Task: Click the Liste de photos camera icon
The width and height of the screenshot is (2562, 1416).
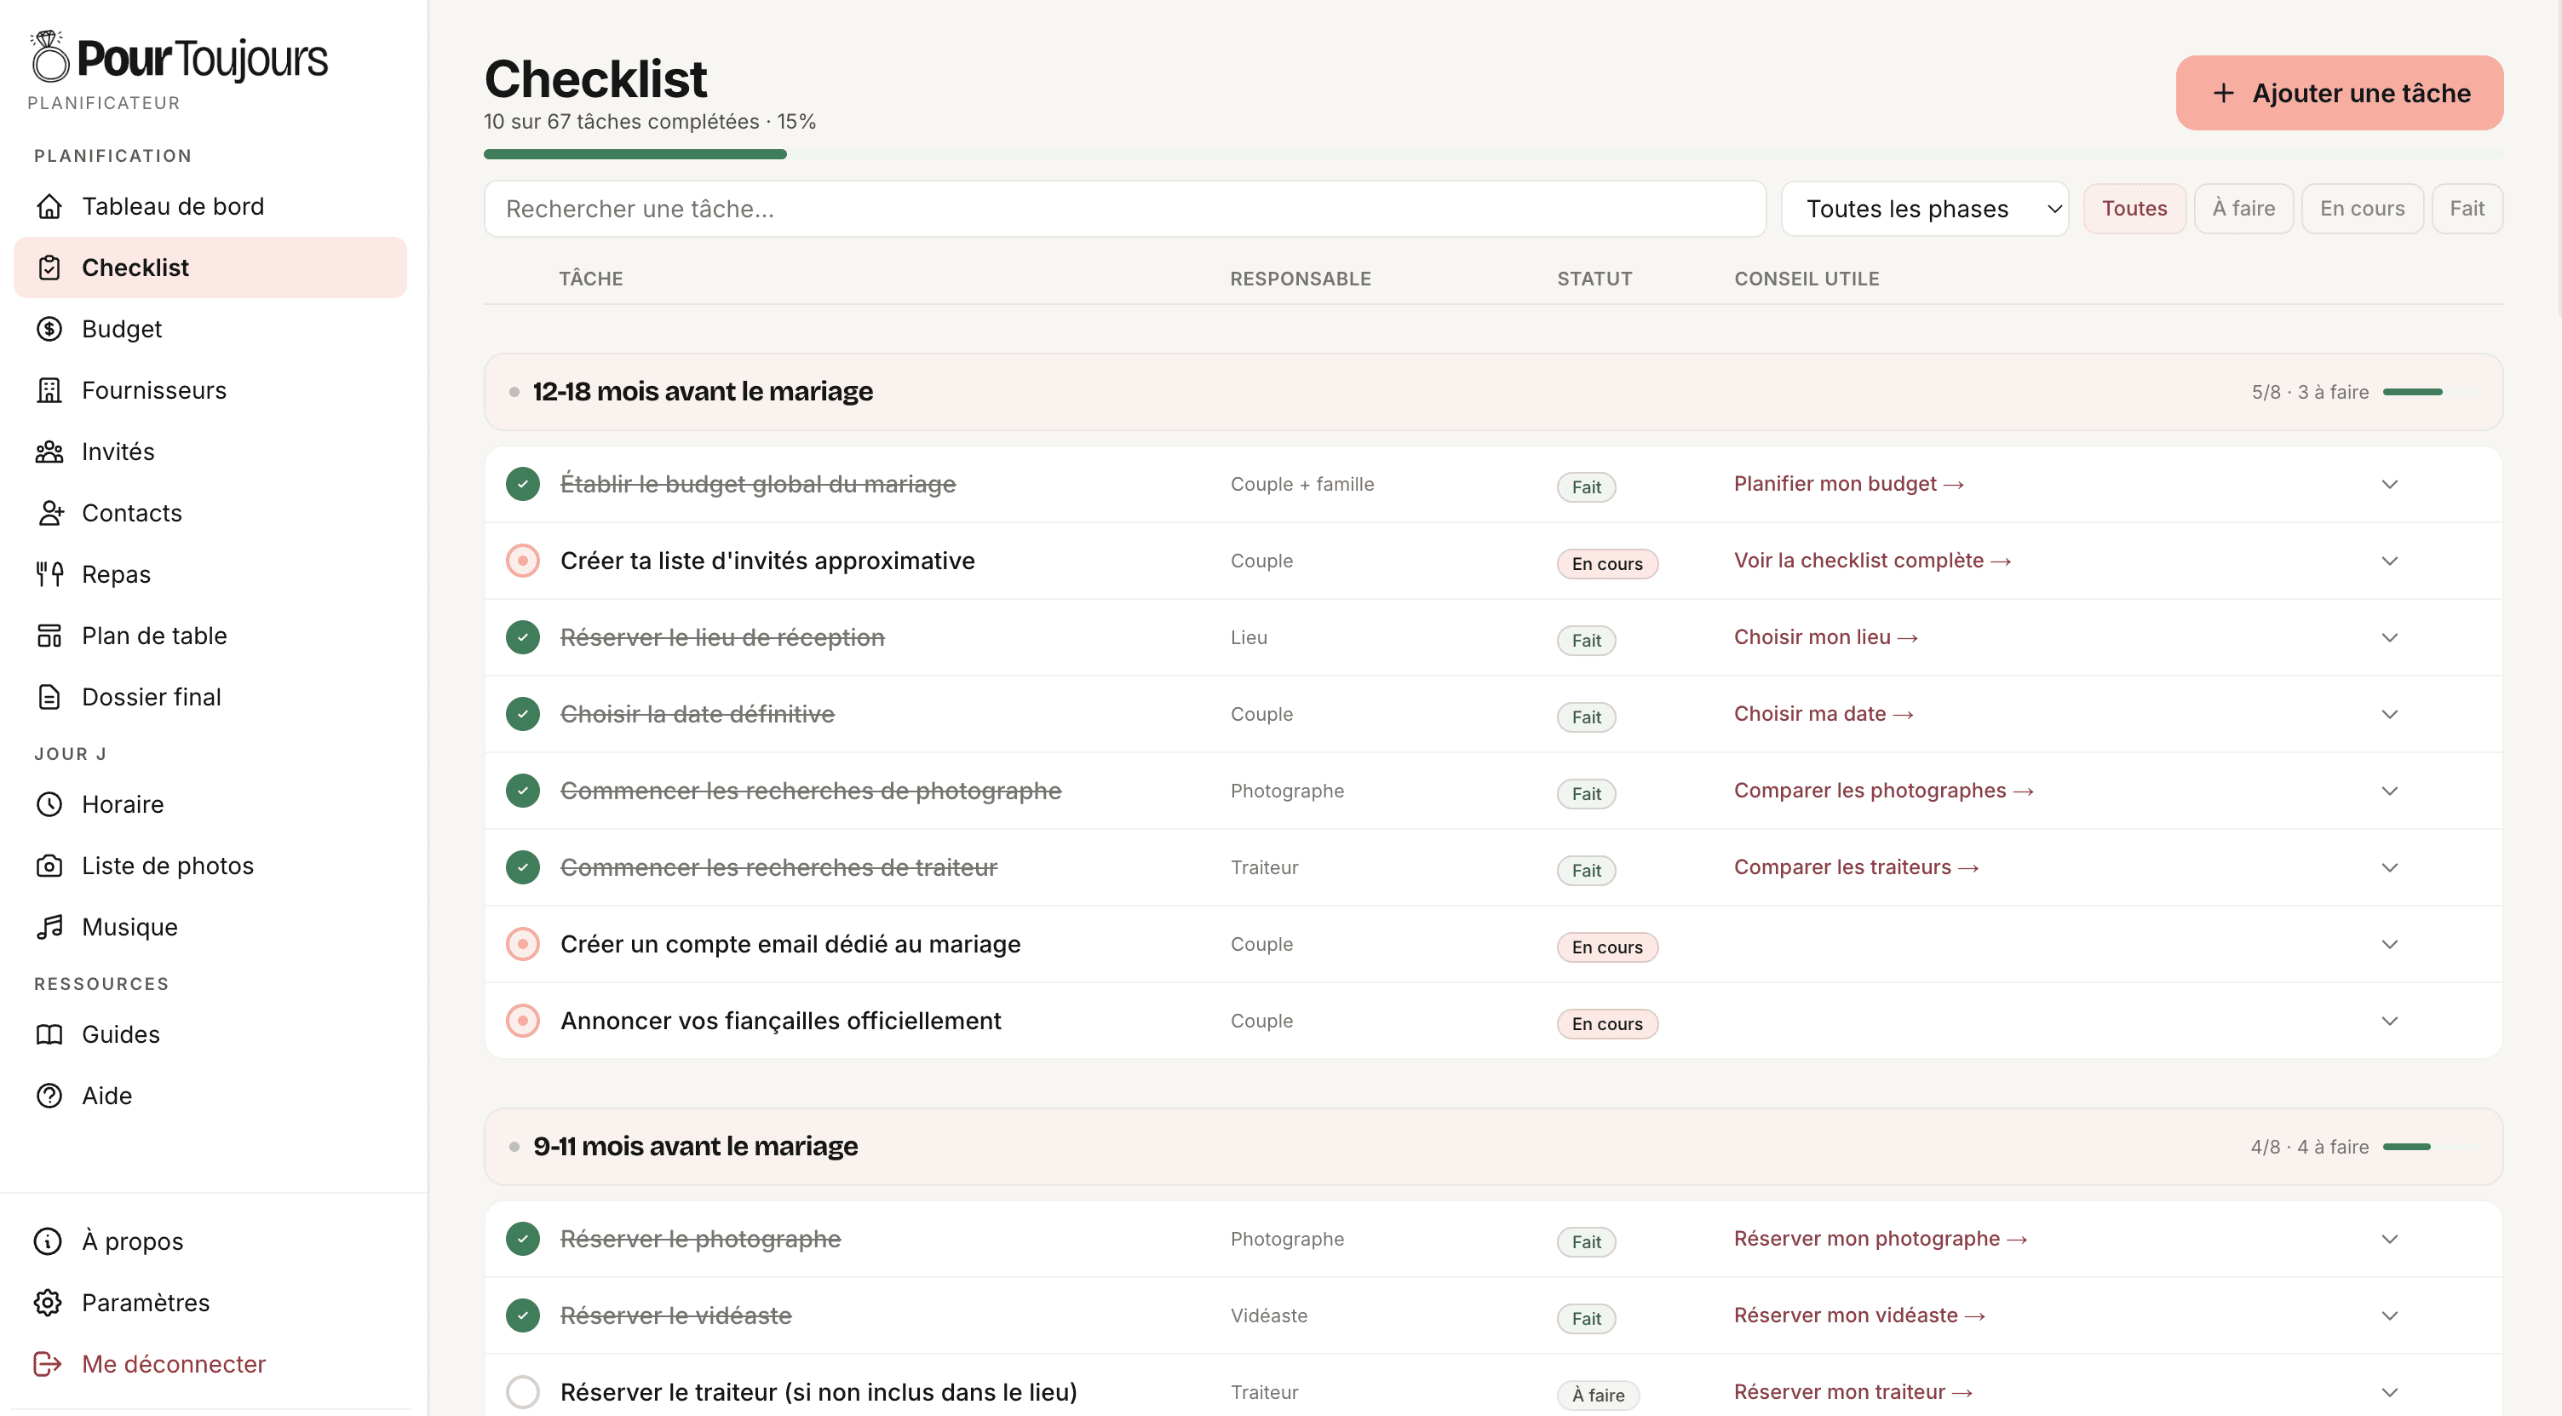Action: click(49, 866)
